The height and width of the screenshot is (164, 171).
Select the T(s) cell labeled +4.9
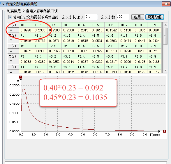point(154,67)
